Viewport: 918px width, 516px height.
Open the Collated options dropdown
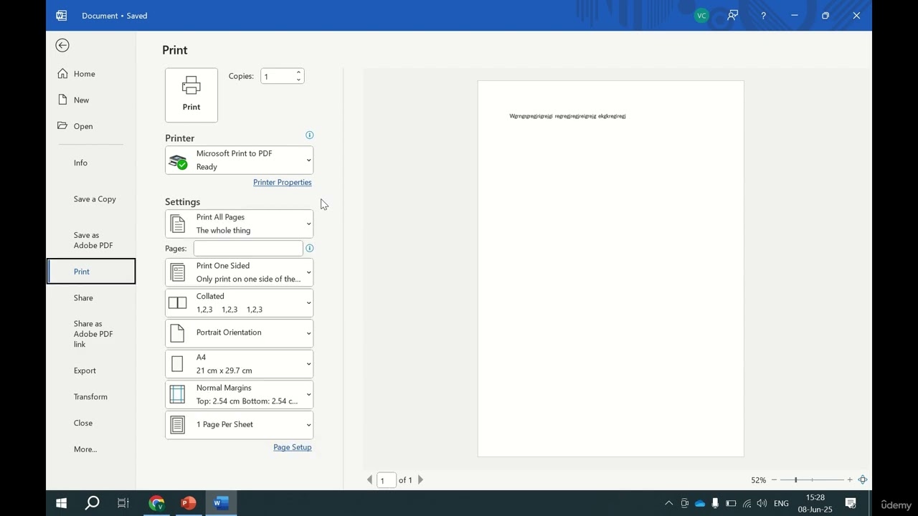[x=239, y=302]
